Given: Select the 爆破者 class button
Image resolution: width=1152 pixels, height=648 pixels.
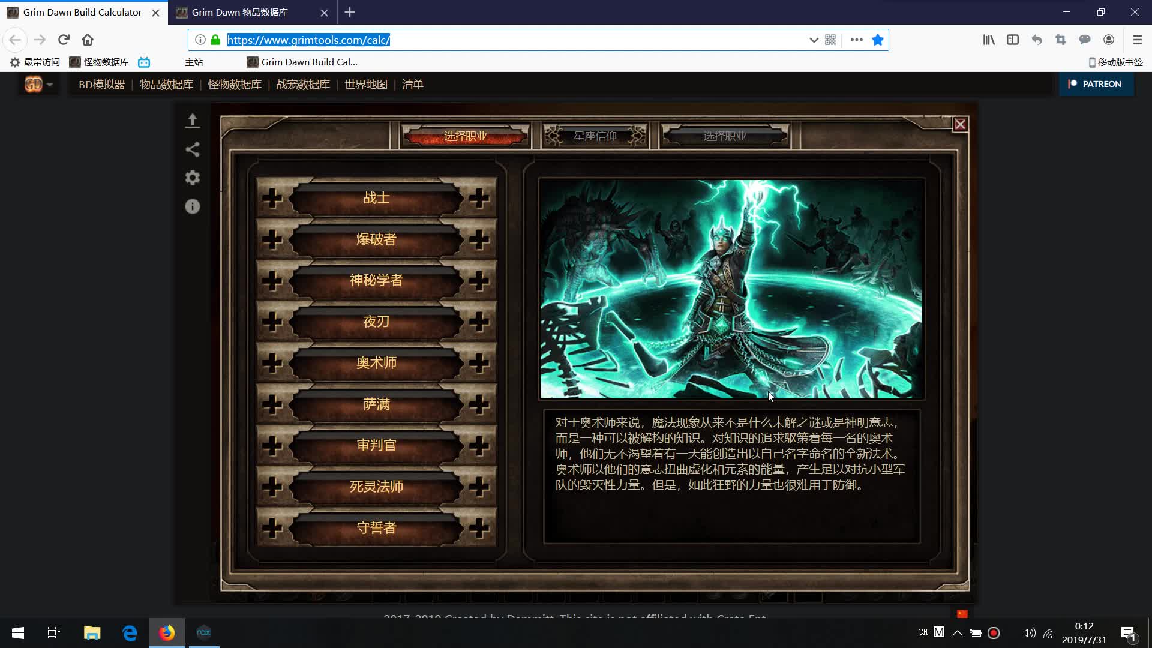Looking at the screenshot, I should [x=376, y=239].
